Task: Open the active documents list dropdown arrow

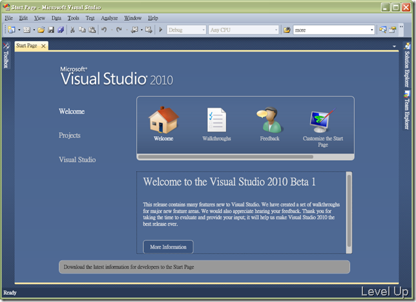Action: (394, 46)
